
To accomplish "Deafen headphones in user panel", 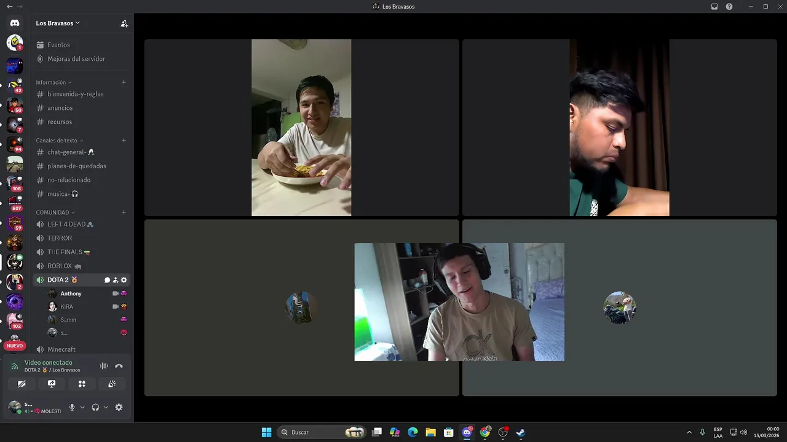I will point(95,407).
